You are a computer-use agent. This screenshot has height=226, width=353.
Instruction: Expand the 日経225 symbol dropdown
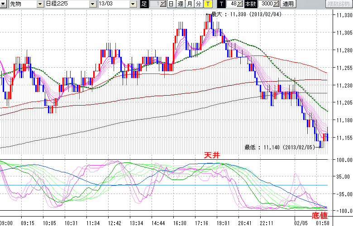[93, 4]
